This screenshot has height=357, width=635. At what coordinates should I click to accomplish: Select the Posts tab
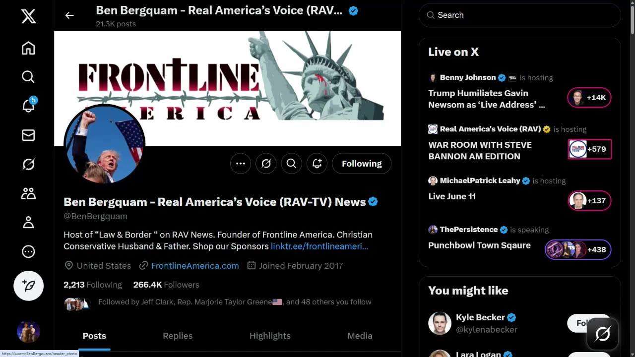pyautogui.click(x=94, y=336)
